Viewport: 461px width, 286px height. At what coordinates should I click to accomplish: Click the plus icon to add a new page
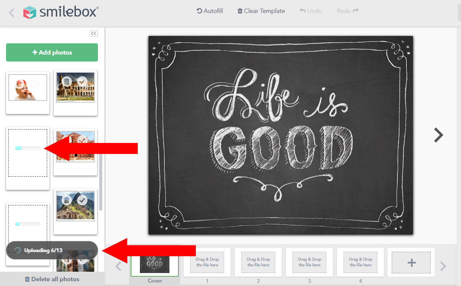click(410, 262)
